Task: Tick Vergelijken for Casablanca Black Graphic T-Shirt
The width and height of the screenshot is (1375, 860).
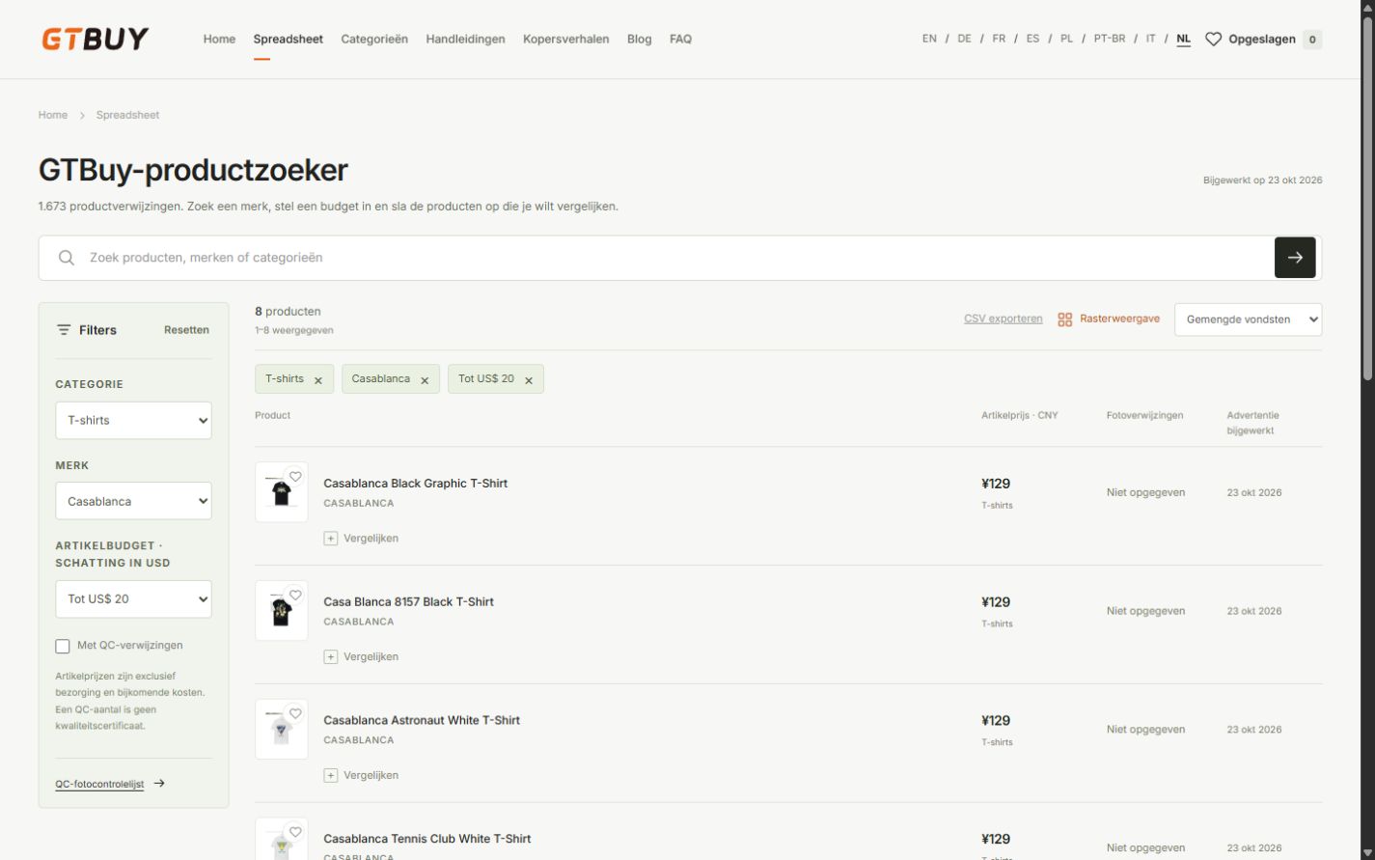Action: tap(361, 539)
